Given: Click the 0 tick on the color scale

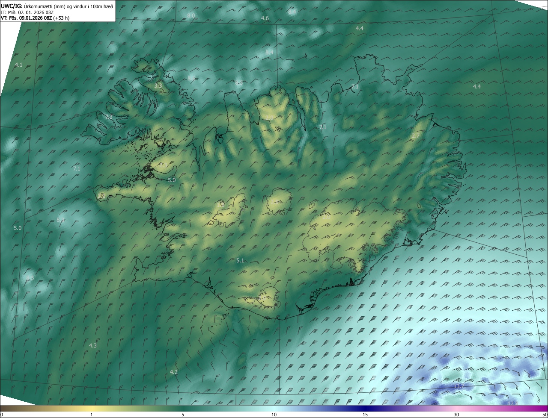Looking at the screenshot, I should tap(2, 415).
